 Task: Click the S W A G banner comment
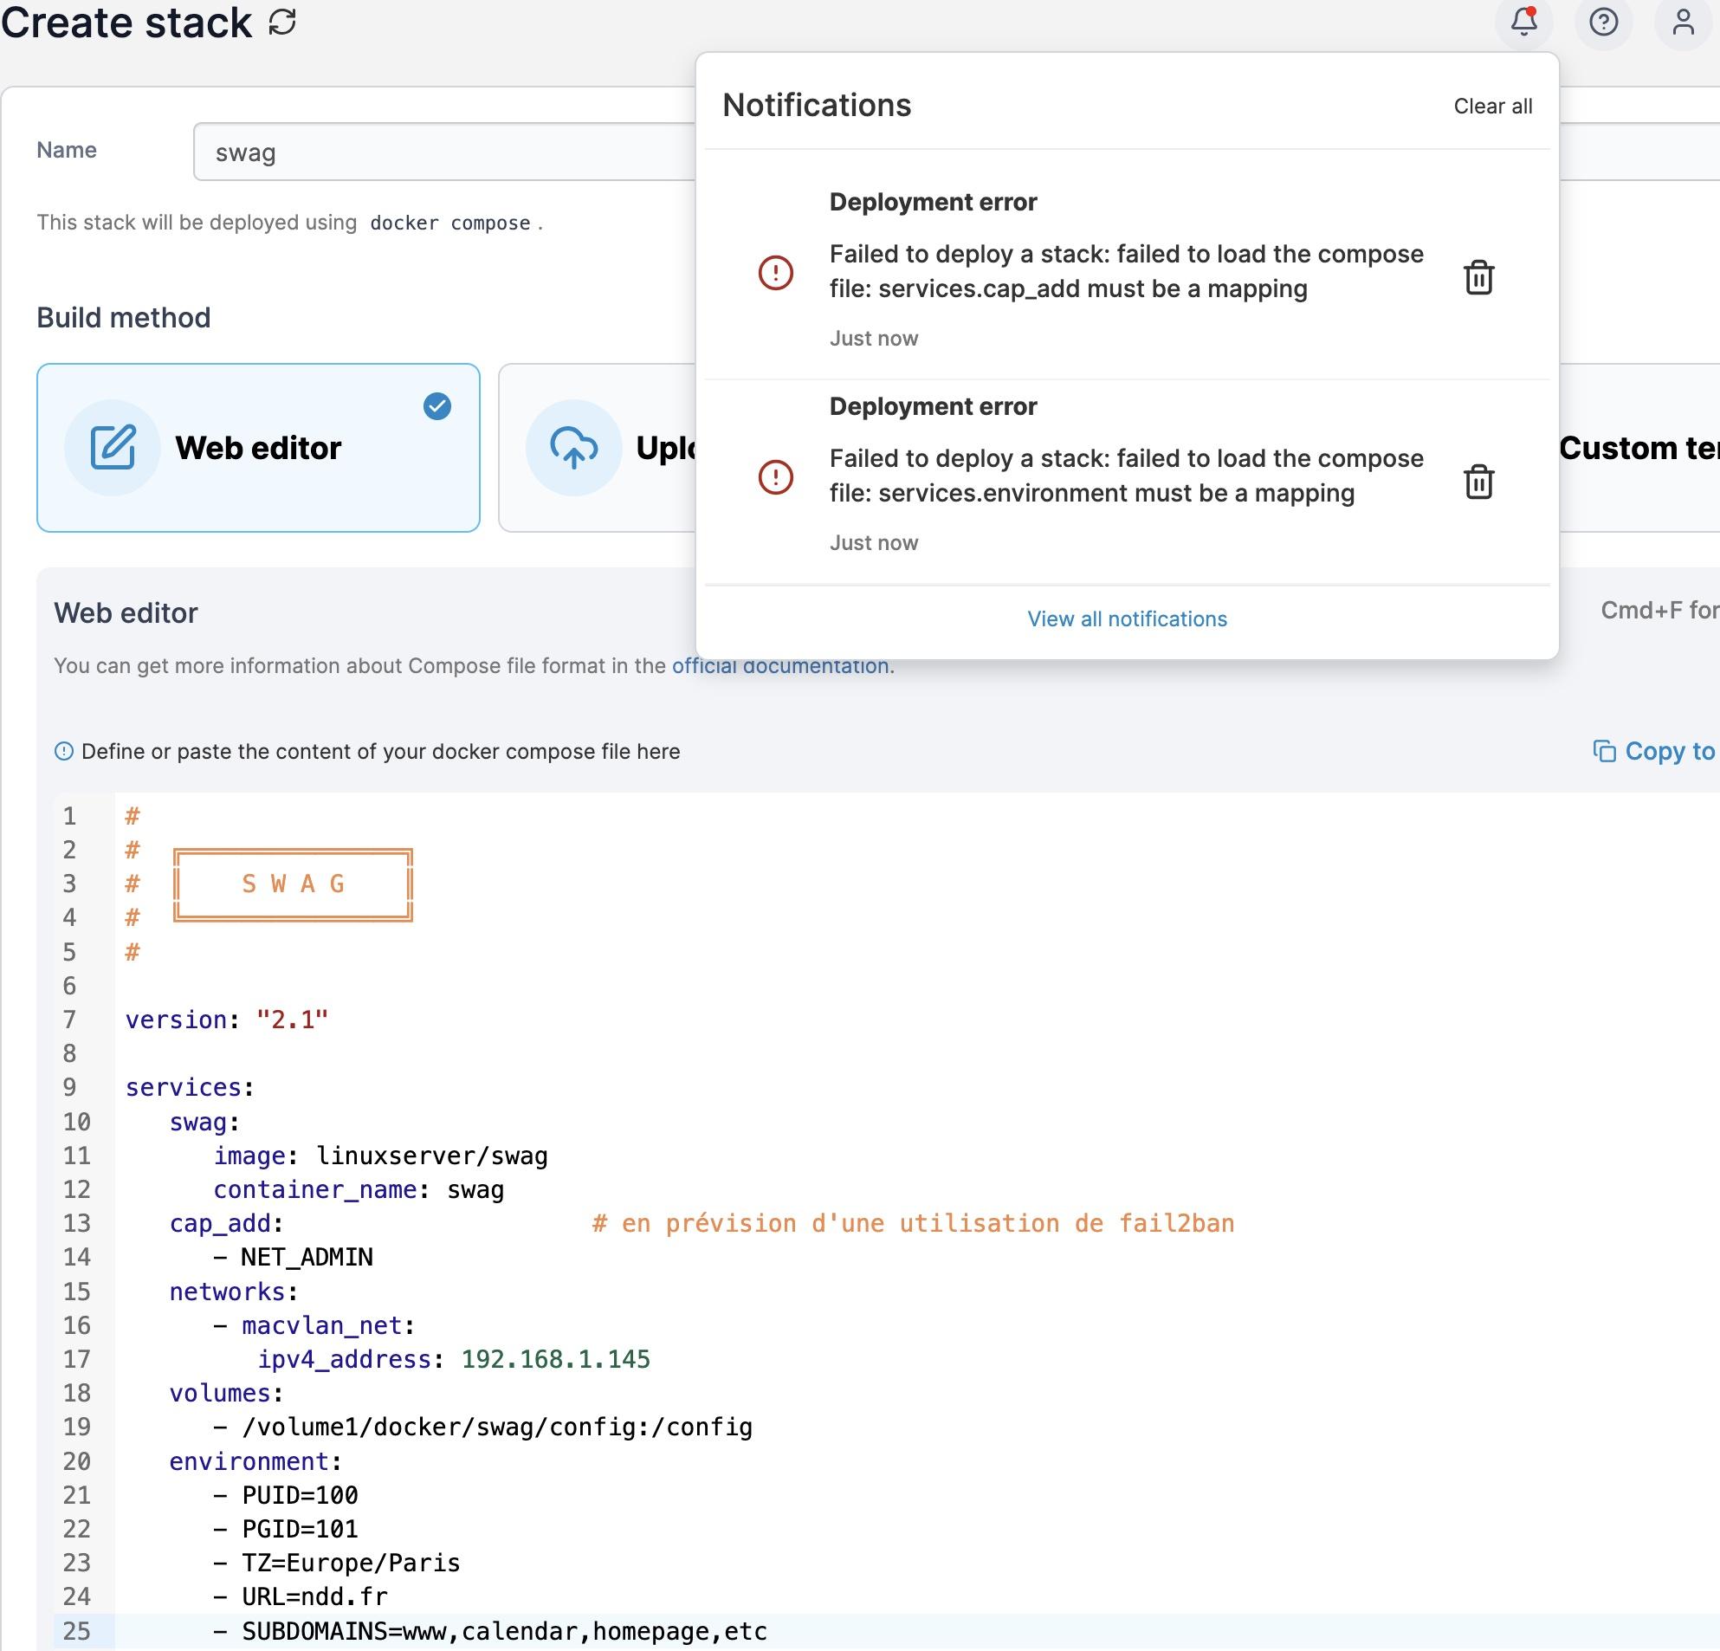293,884
